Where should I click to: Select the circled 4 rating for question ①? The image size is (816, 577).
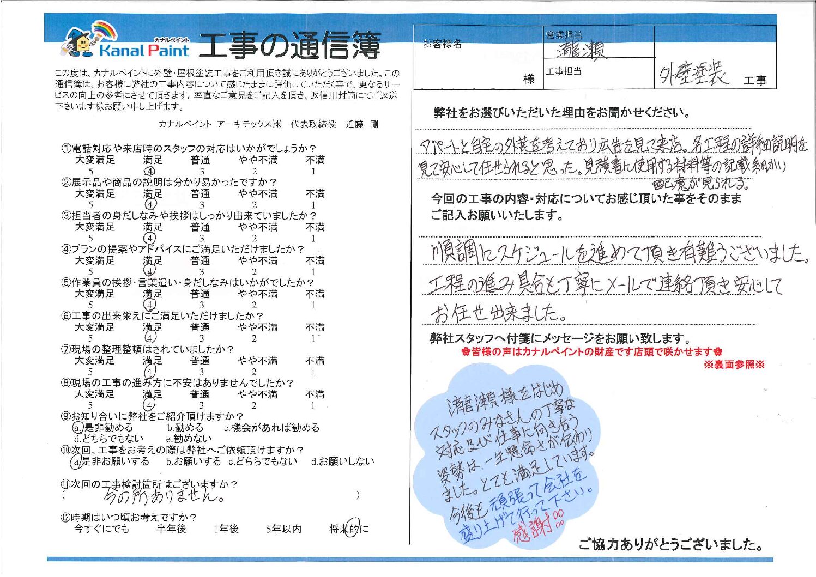(x=149, y=171)
